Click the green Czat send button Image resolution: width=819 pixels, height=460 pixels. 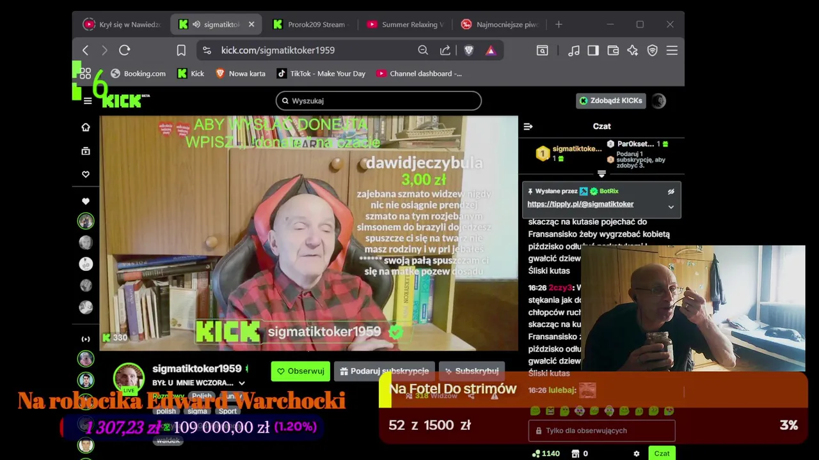click(x=662, y=454)
